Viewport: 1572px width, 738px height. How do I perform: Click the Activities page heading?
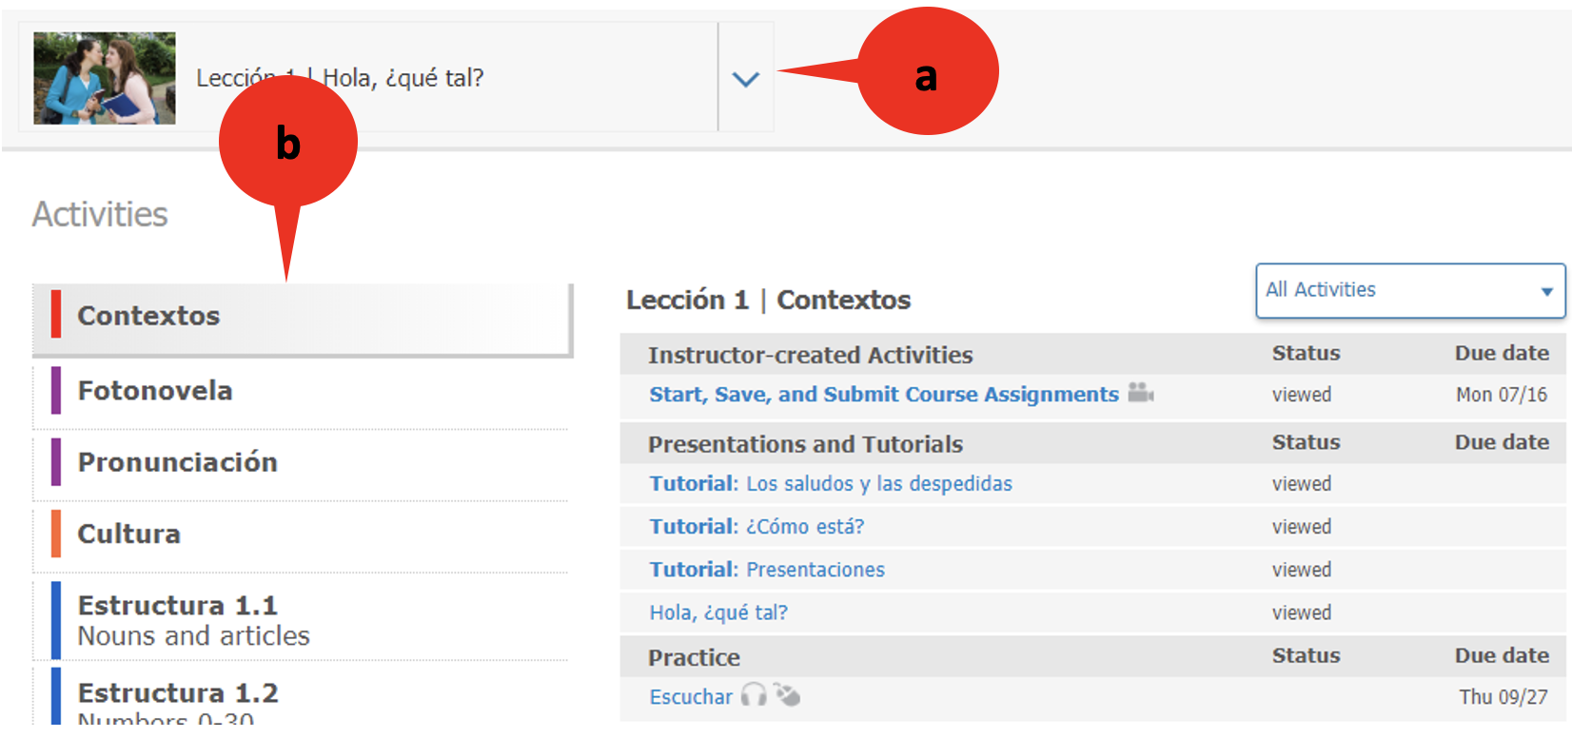point(100,215)
